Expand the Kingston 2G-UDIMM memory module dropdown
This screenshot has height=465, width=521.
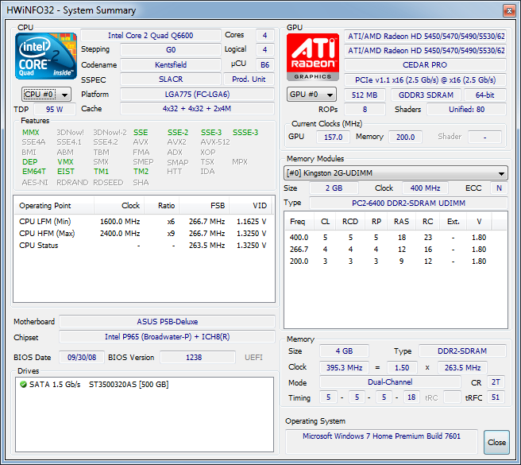click(396, 173)
